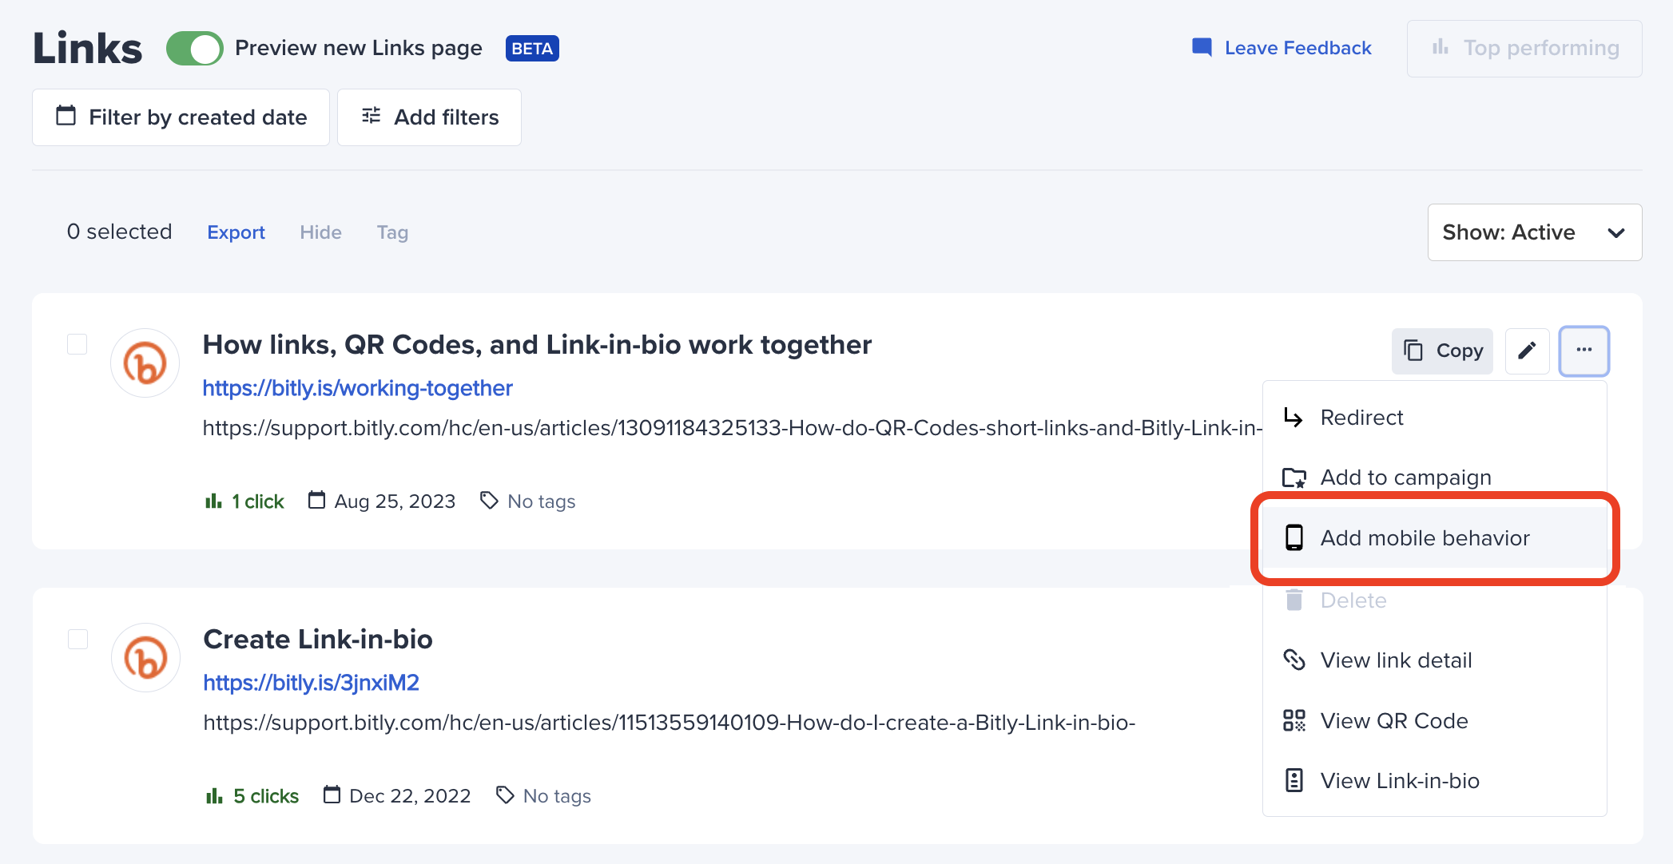Screen dimensions: 1673x864
Task: Click No tags on working-together link
Action: coord(527,501)
